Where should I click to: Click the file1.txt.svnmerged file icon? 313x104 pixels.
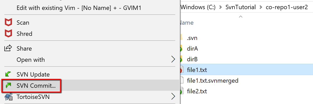pyautogui.click(x=182, y=80)
